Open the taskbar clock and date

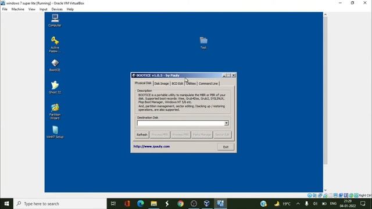[348, 204]
